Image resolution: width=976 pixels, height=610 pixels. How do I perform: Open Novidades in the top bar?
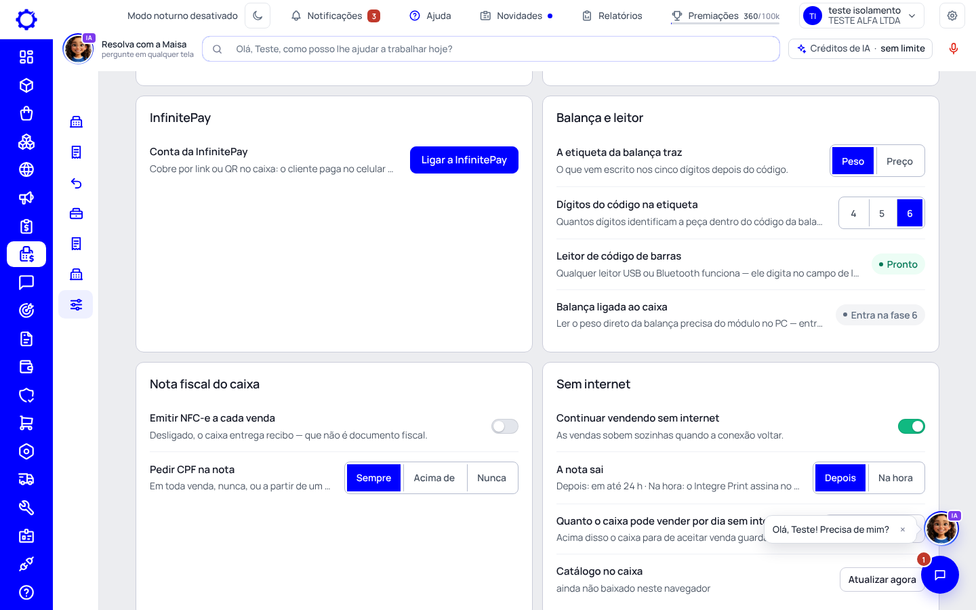[516, 16]
